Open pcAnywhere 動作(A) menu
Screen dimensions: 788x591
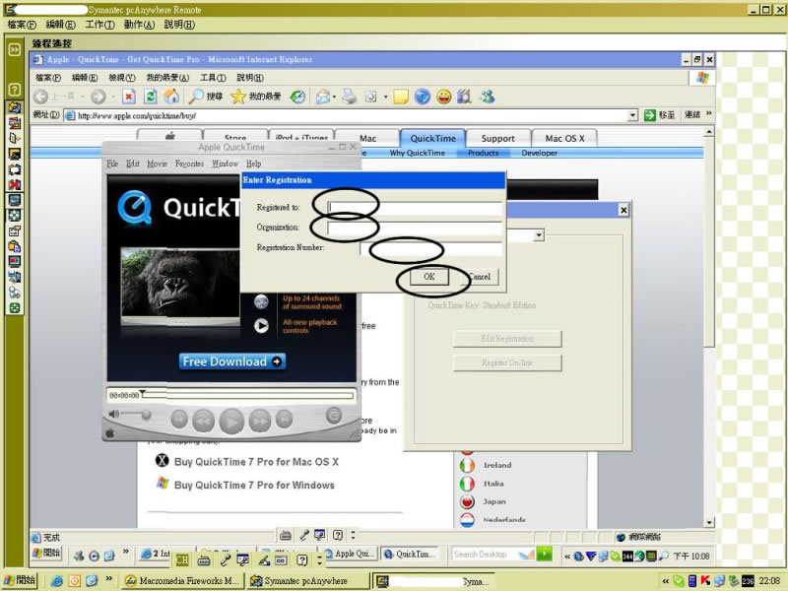(x=139, y=25)
